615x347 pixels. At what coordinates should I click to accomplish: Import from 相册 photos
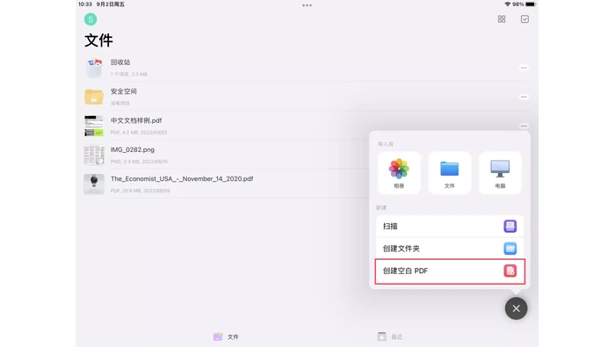399,173
